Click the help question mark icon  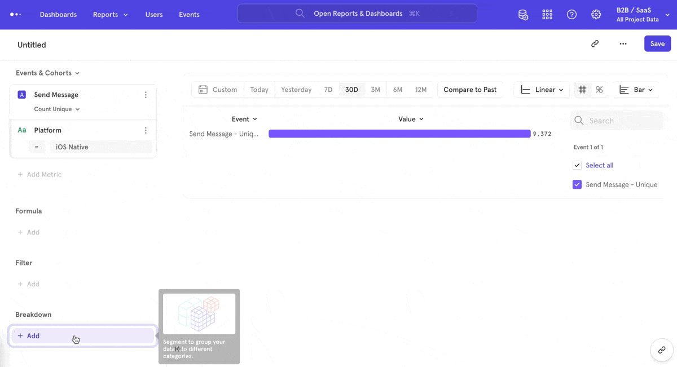point(572,15)
